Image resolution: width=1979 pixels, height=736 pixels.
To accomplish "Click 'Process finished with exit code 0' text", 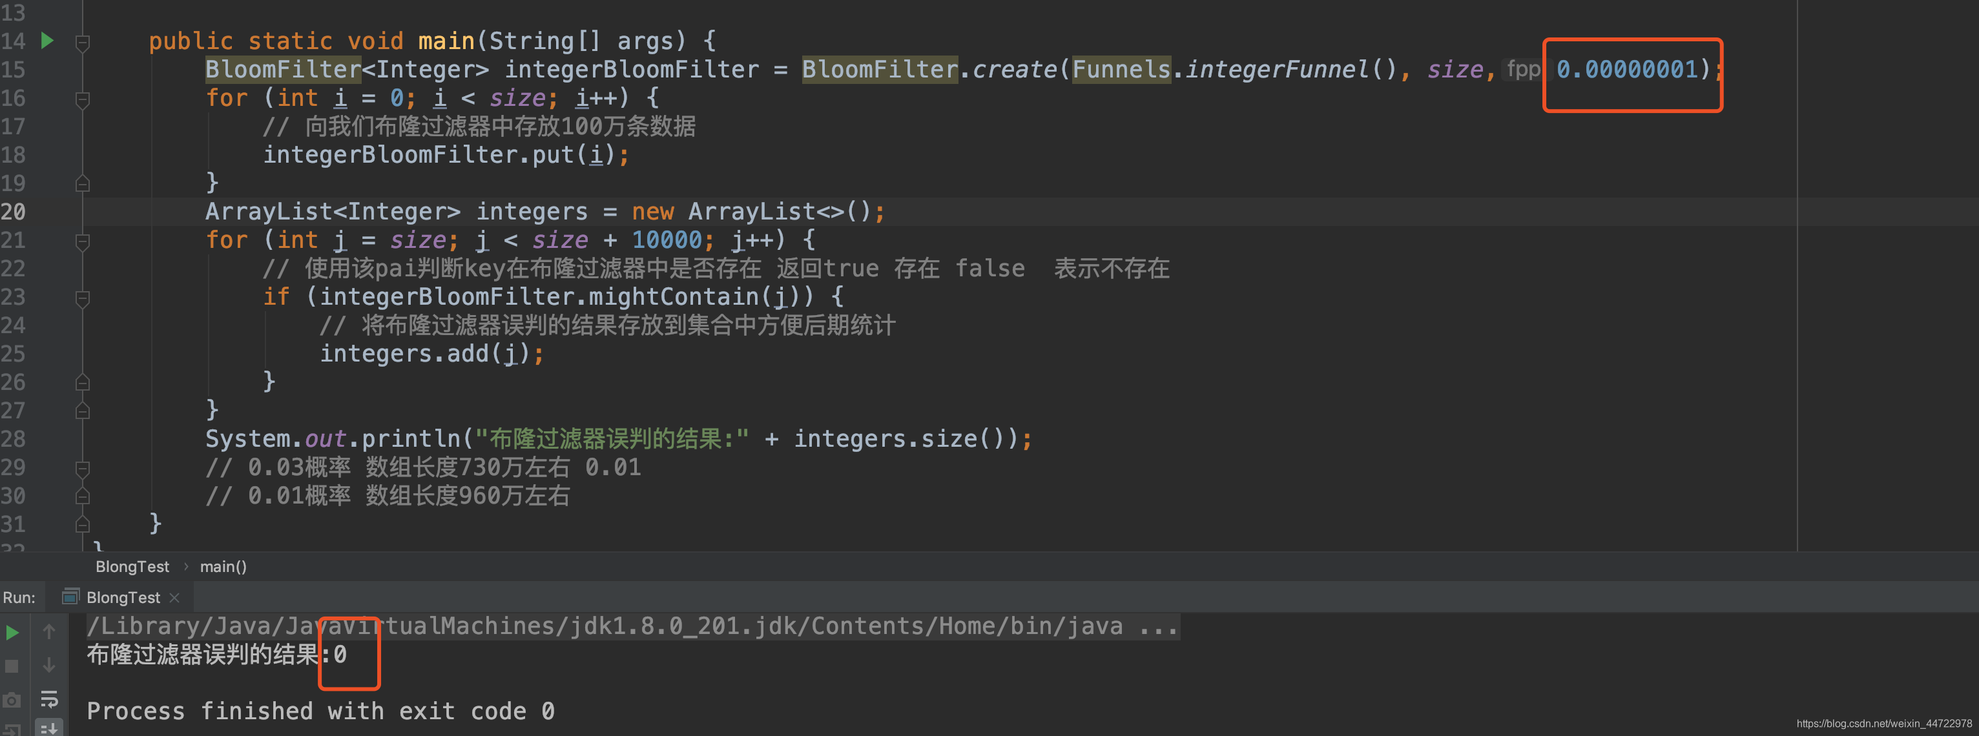I will point(320,711).
